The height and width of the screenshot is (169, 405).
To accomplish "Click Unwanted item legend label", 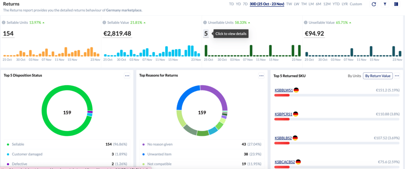I will click(159, 154).
